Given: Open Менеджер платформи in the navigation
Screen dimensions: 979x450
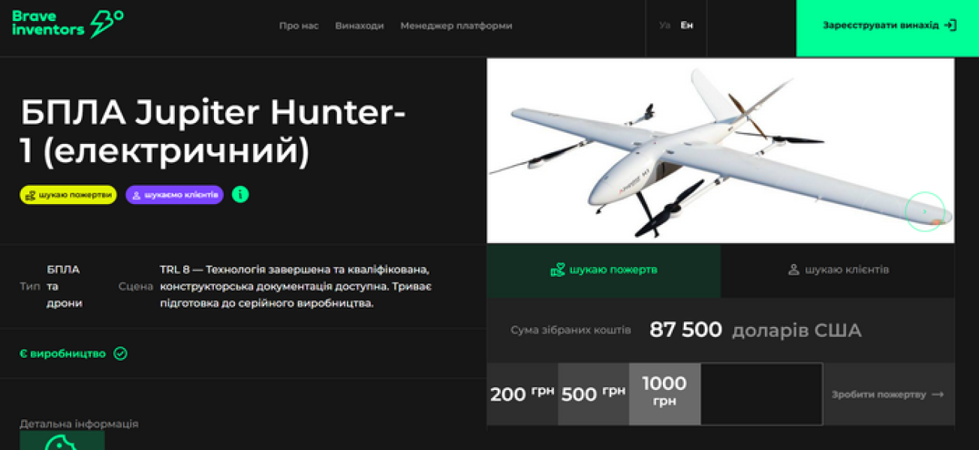Looking at the screenshot, I should 456,25.
